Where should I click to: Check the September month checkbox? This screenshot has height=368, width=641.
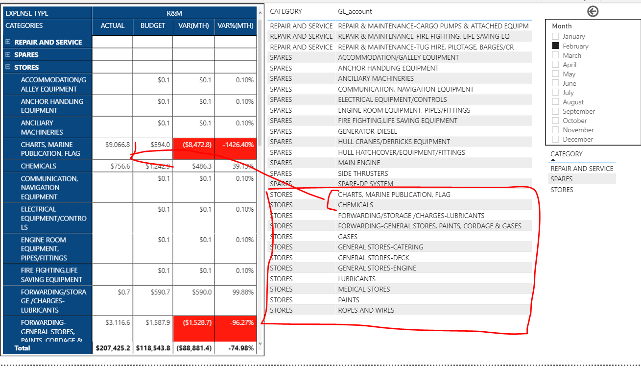coord(555,111)
